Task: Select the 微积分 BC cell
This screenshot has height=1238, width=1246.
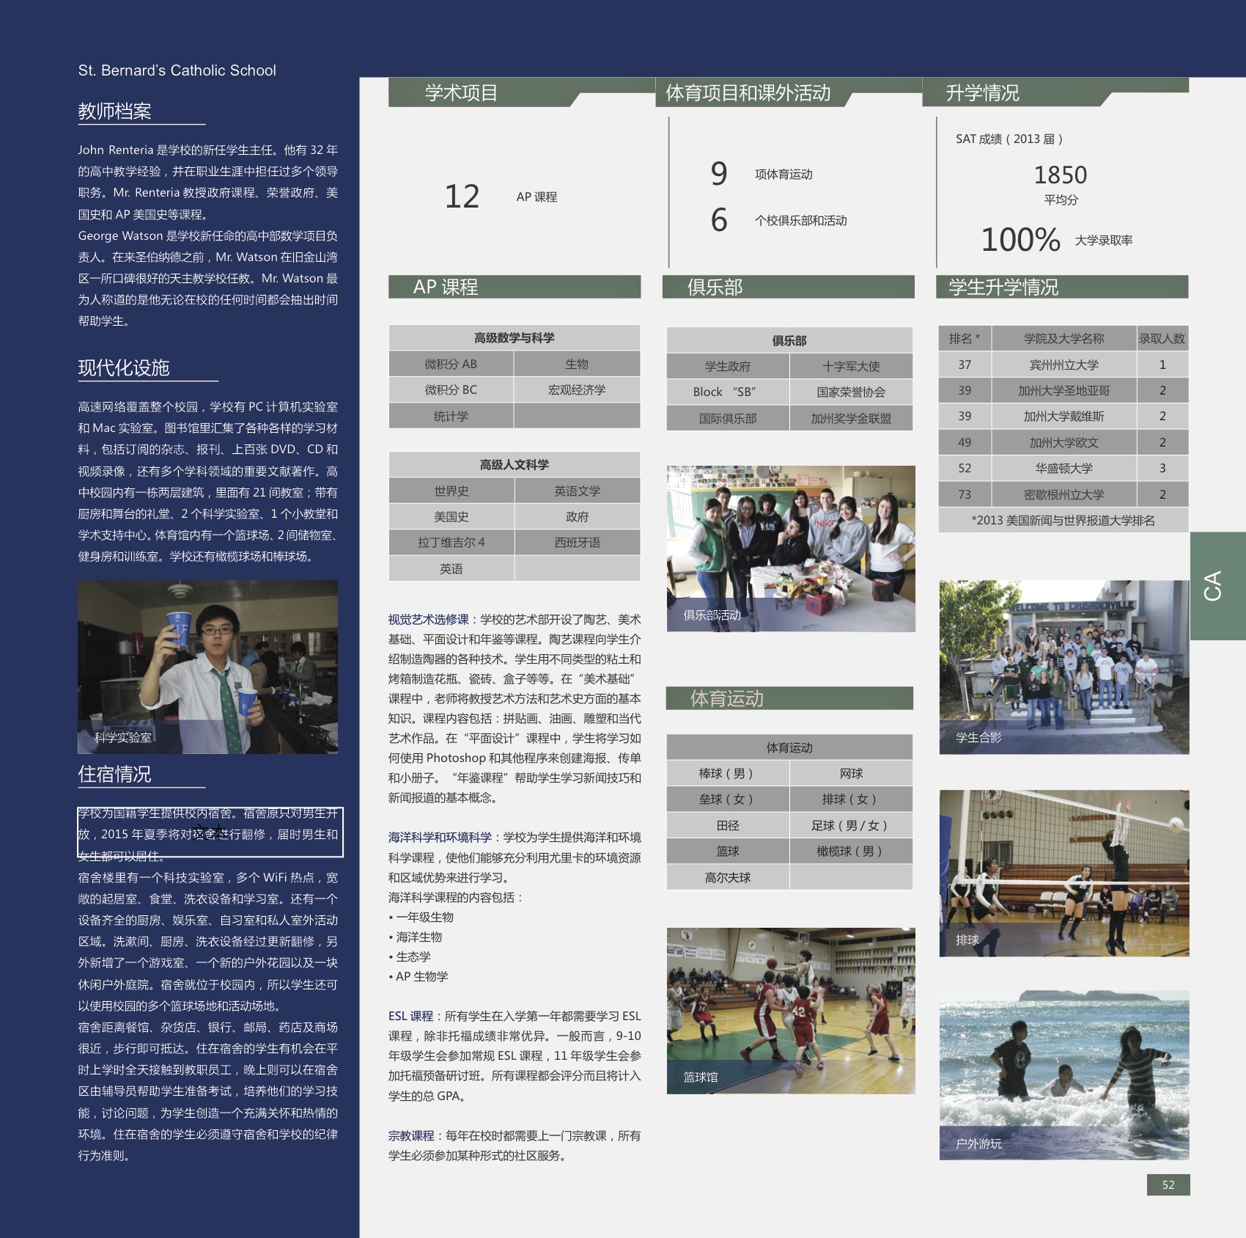Action: click(451, 389)
